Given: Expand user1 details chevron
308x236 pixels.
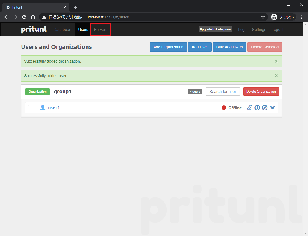Looking at the screenshot, I should 272,107.
